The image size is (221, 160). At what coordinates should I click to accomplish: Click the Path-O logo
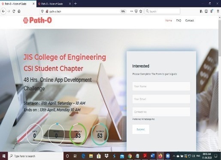click(x=37, y=20)
